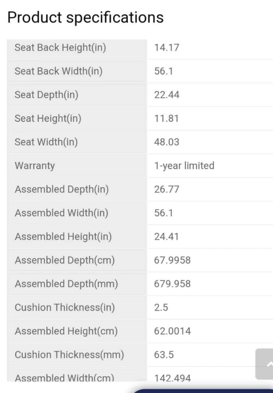The image size is (273, 393).
Task: Click the Product specifications heading
Action: tap(85, 17)
